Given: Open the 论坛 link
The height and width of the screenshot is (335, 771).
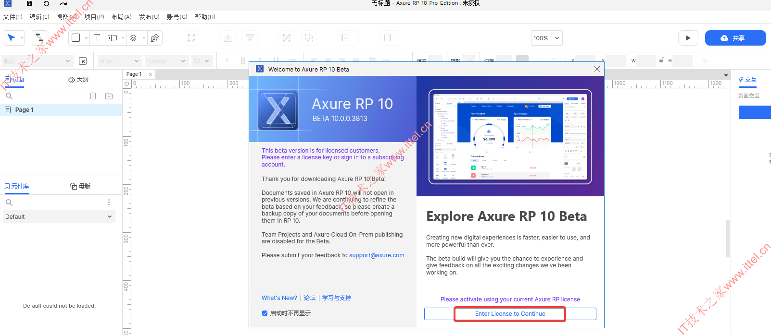Looking at the screenshot, I should coord(310,298).
